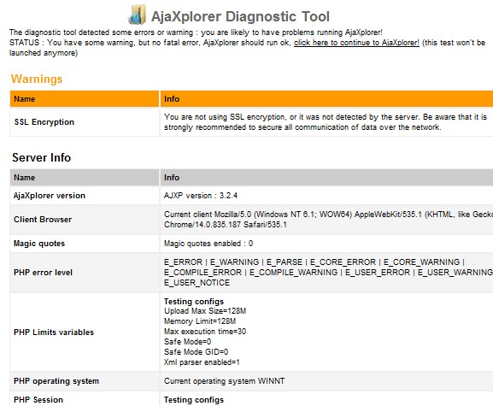The height and width of the screenshot is (406, 493).
Task: Click the 'Xml parser enabled=1' value
Action: [x=202, y=362]
